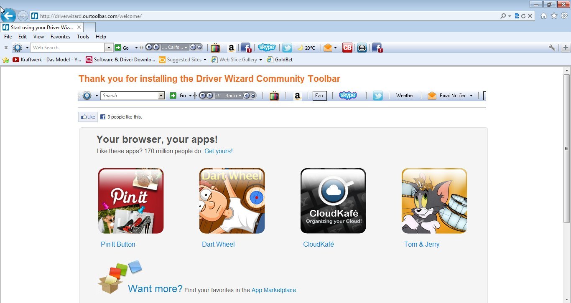Expand the Email Notifier dropdown arrow
Screen dimensions: 571x303
[335, 48]
